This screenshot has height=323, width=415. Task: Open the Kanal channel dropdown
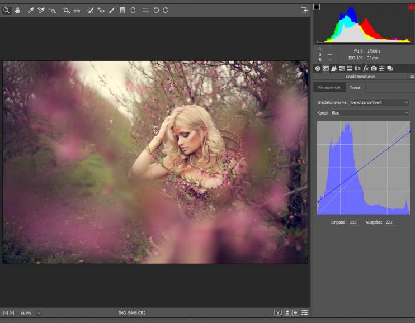[x=370, y=113]
